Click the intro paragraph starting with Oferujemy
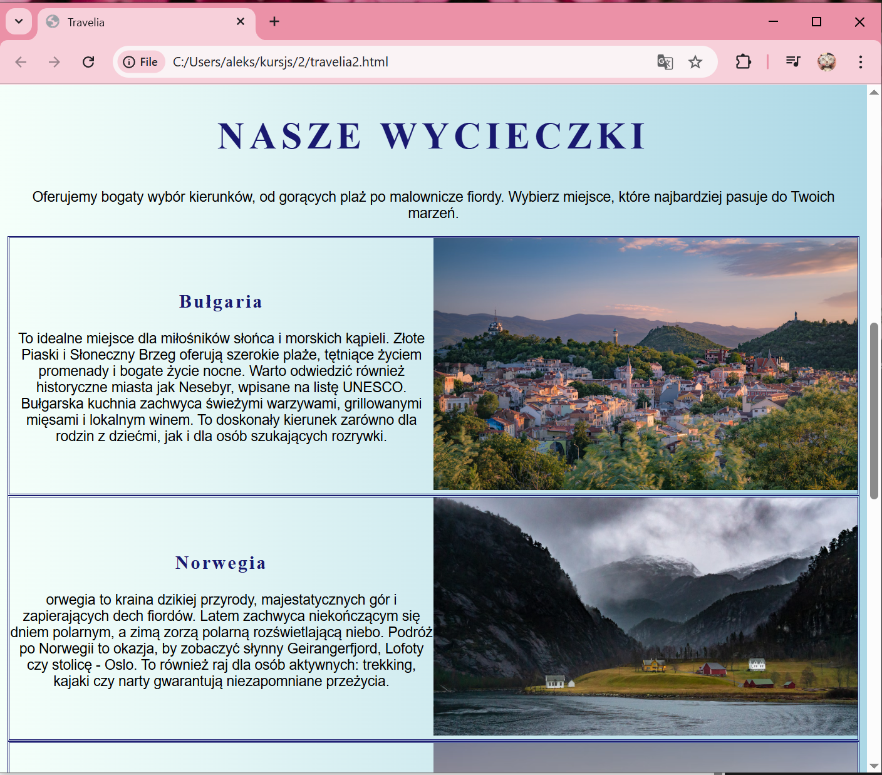The image size is (882, 775). pos(433,205)
